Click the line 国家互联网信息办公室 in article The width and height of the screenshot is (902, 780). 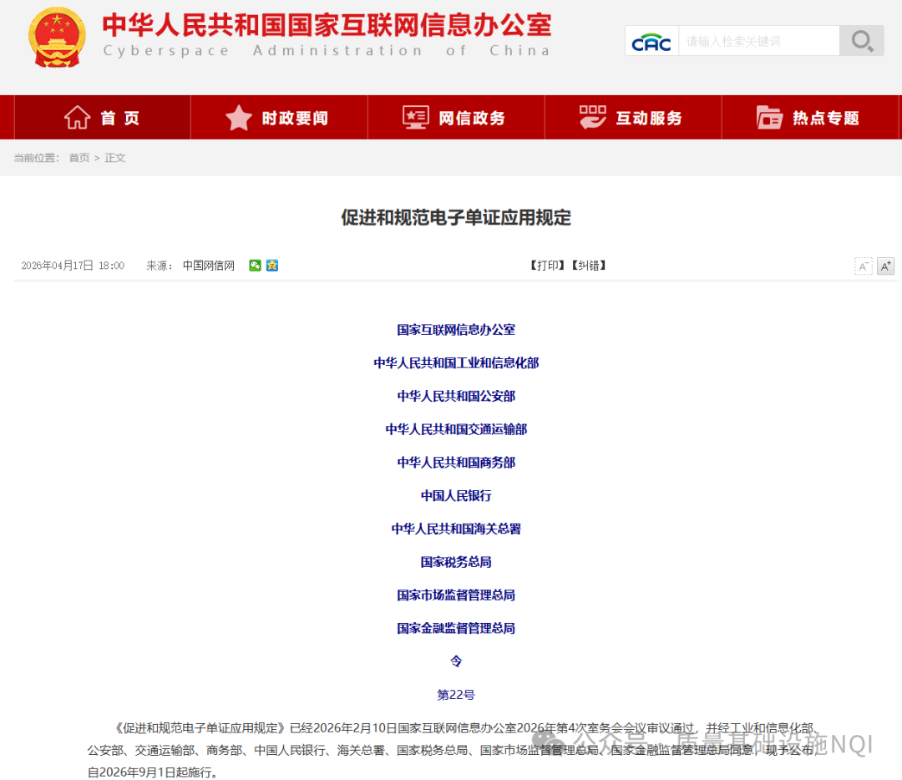pos(456,330)
